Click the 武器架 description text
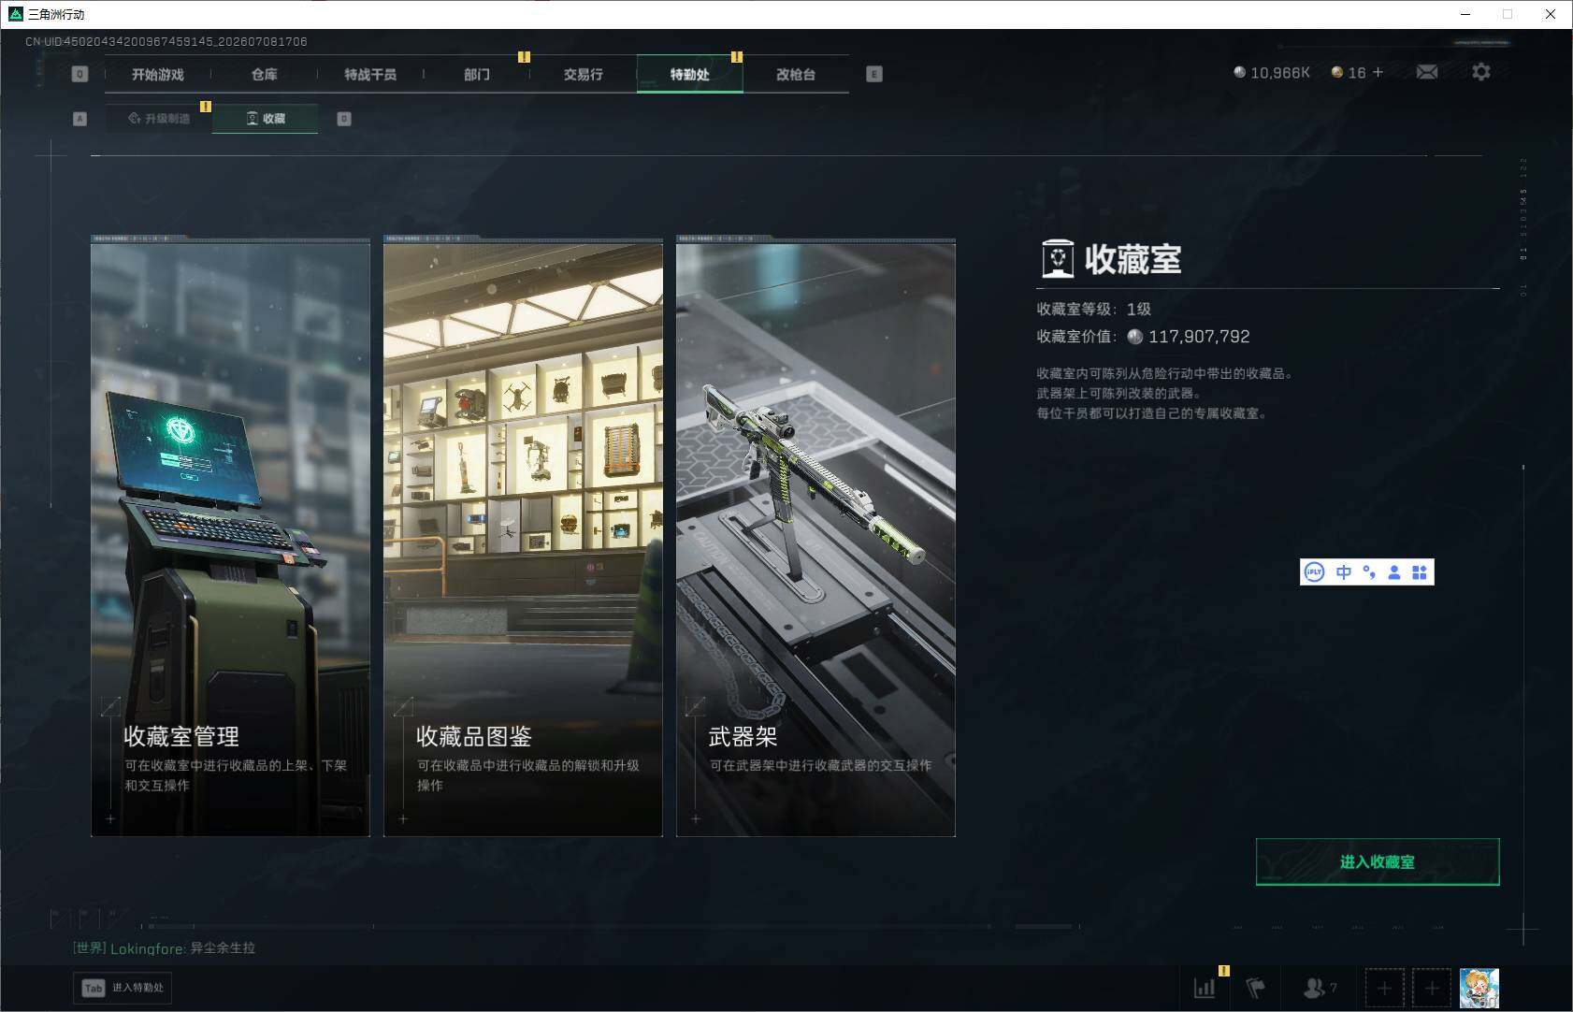This screenshot has width=1573, height=1012. tap(820, 765)
